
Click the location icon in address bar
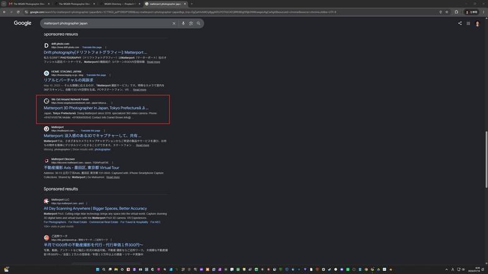point(440,12)
